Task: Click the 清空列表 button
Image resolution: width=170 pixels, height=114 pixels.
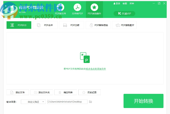Action: pyautogui.click(x=66, y=92)
